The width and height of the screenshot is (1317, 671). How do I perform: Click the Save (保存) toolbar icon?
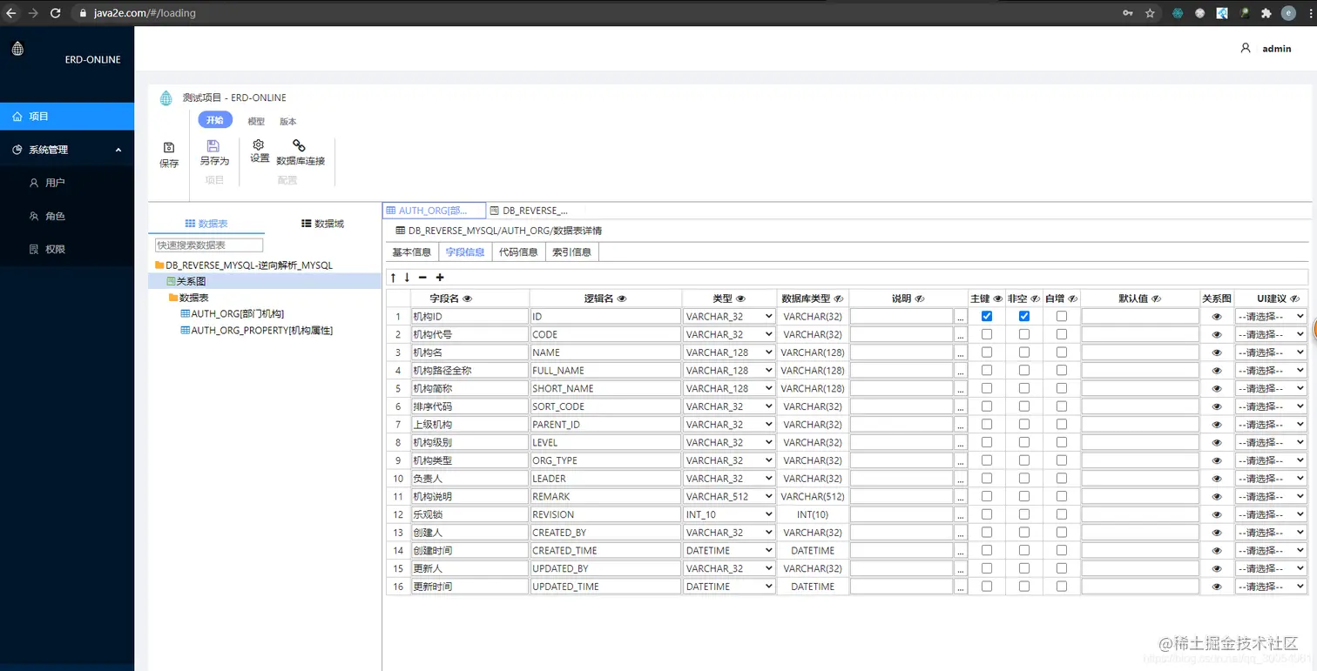[x=169, y=148]
